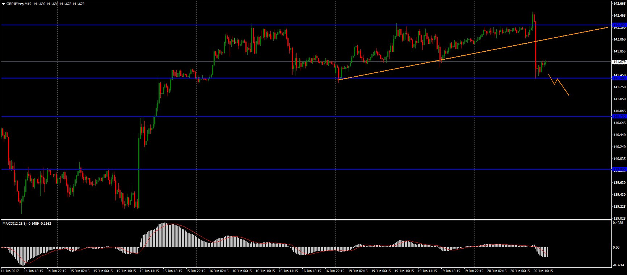627x275 pixels.
Task: Click the 142.665 price scale label
Action: click(x=620, y=4)
